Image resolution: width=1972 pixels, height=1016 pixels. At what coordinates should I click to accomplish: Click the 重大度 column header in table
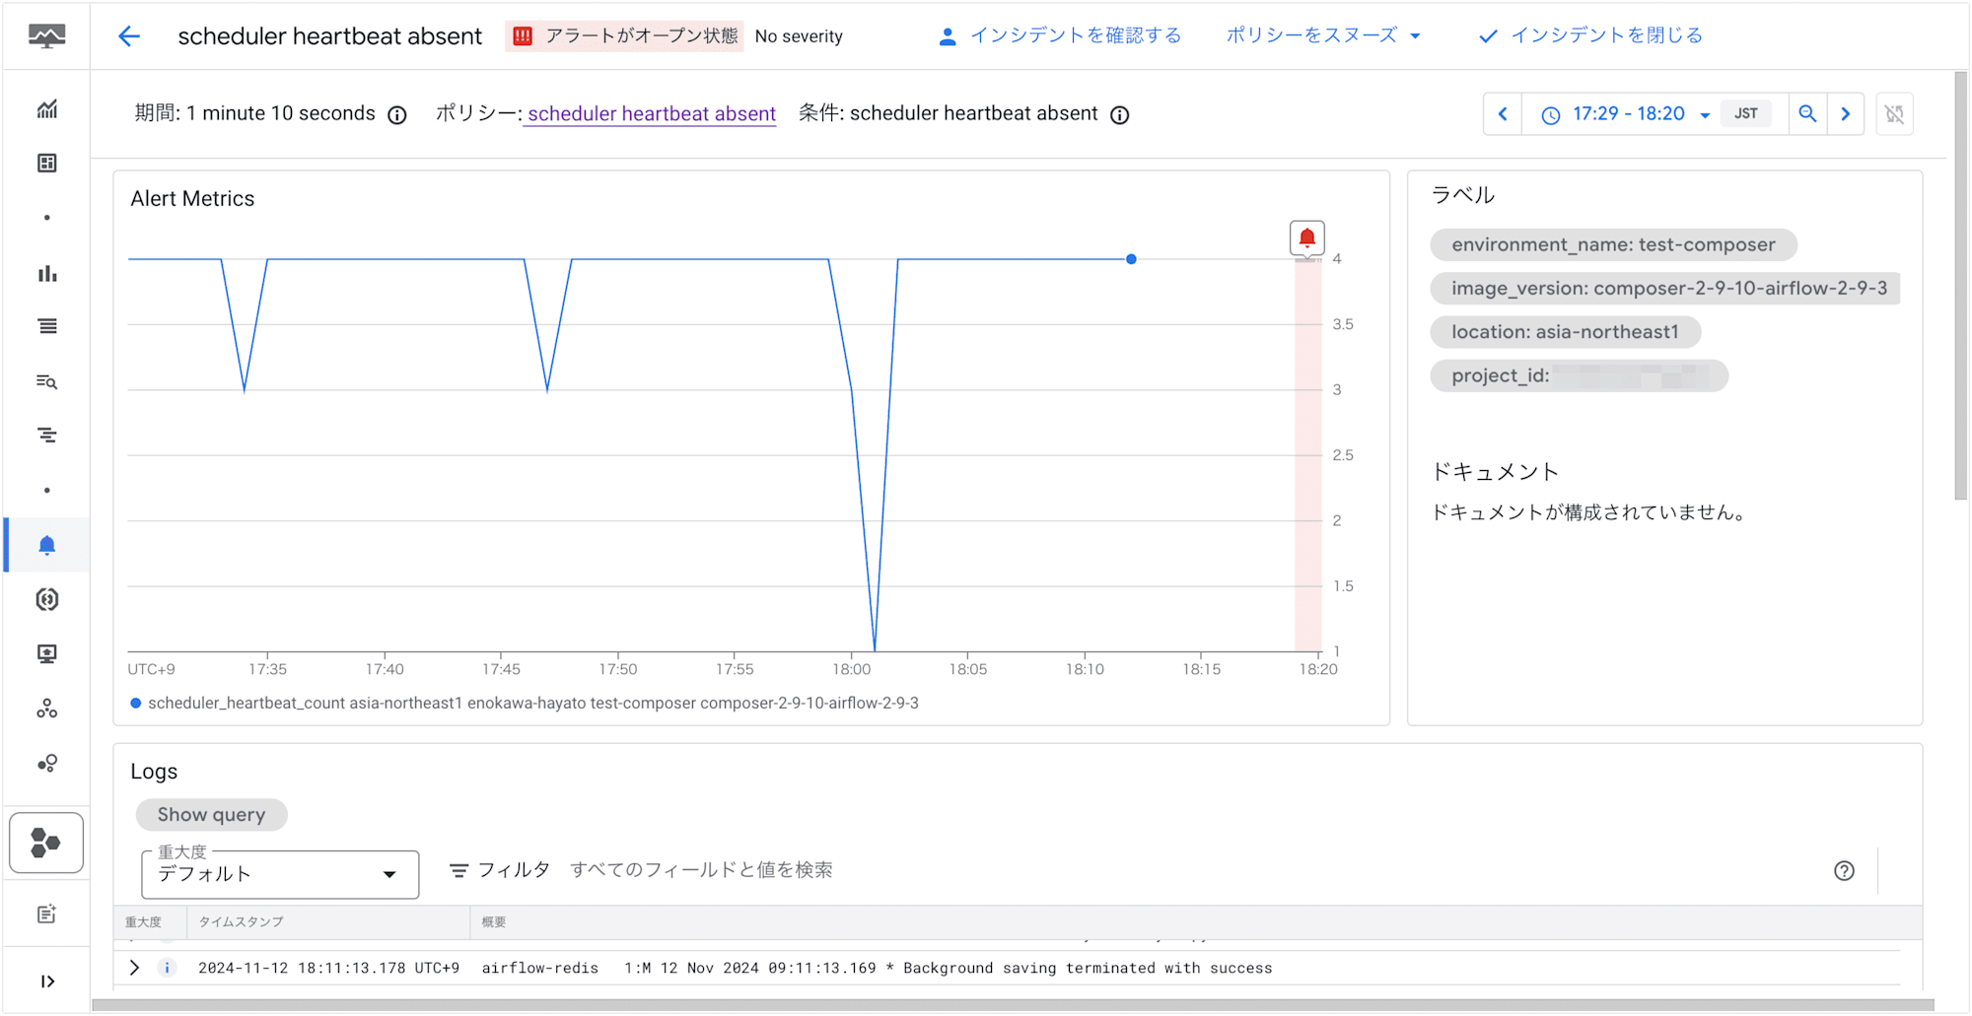click(x=143, y=922)
